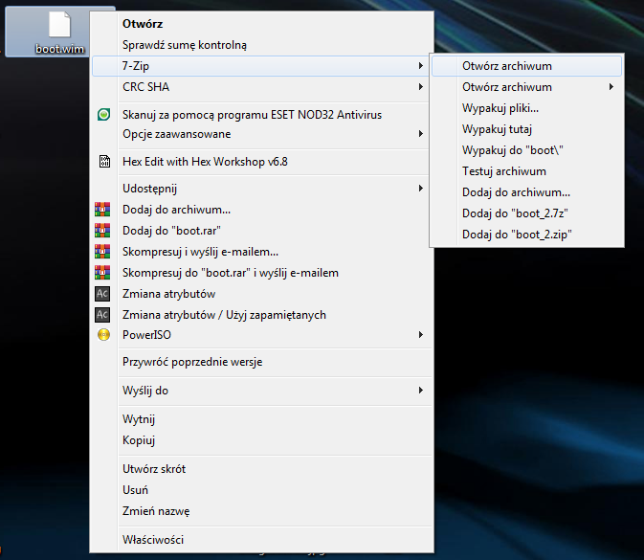Image resolution: width=644 pixels, height=560 pixels.
Task: Click Ac icon beside 'Zmiana atrybutów'
Action: tap(102, 293)
